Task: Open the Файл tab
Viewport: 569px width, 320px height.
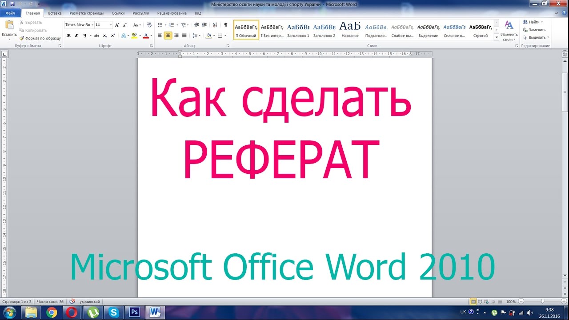Action: click(x=10, y=13)
